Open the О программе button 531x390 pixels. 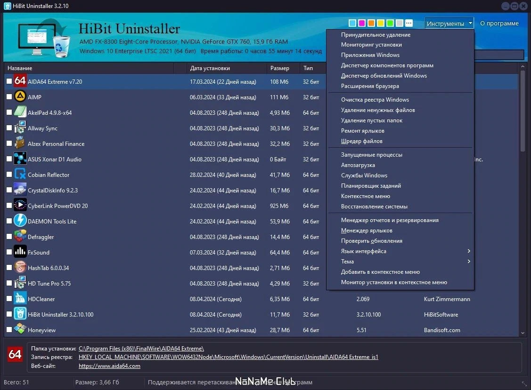tap(499, 24)
